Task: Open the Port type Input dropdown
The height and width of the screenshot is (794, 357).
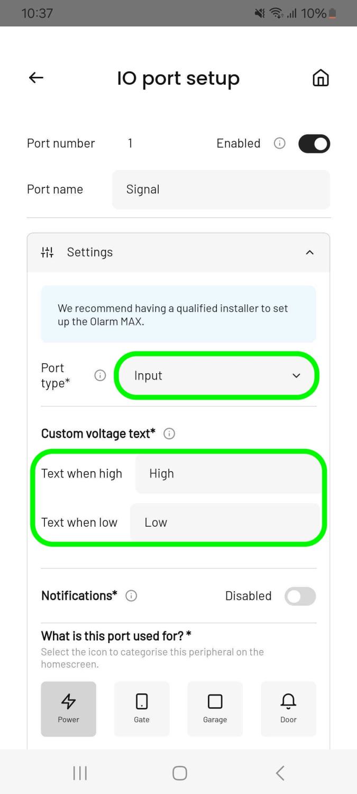Action: point(217,375)
